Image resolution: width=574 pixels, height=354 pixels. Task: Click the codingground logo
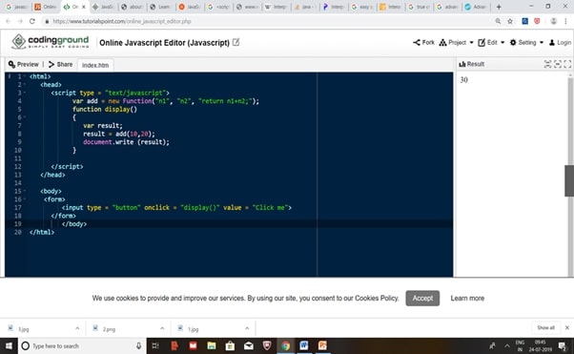[51, 41]
